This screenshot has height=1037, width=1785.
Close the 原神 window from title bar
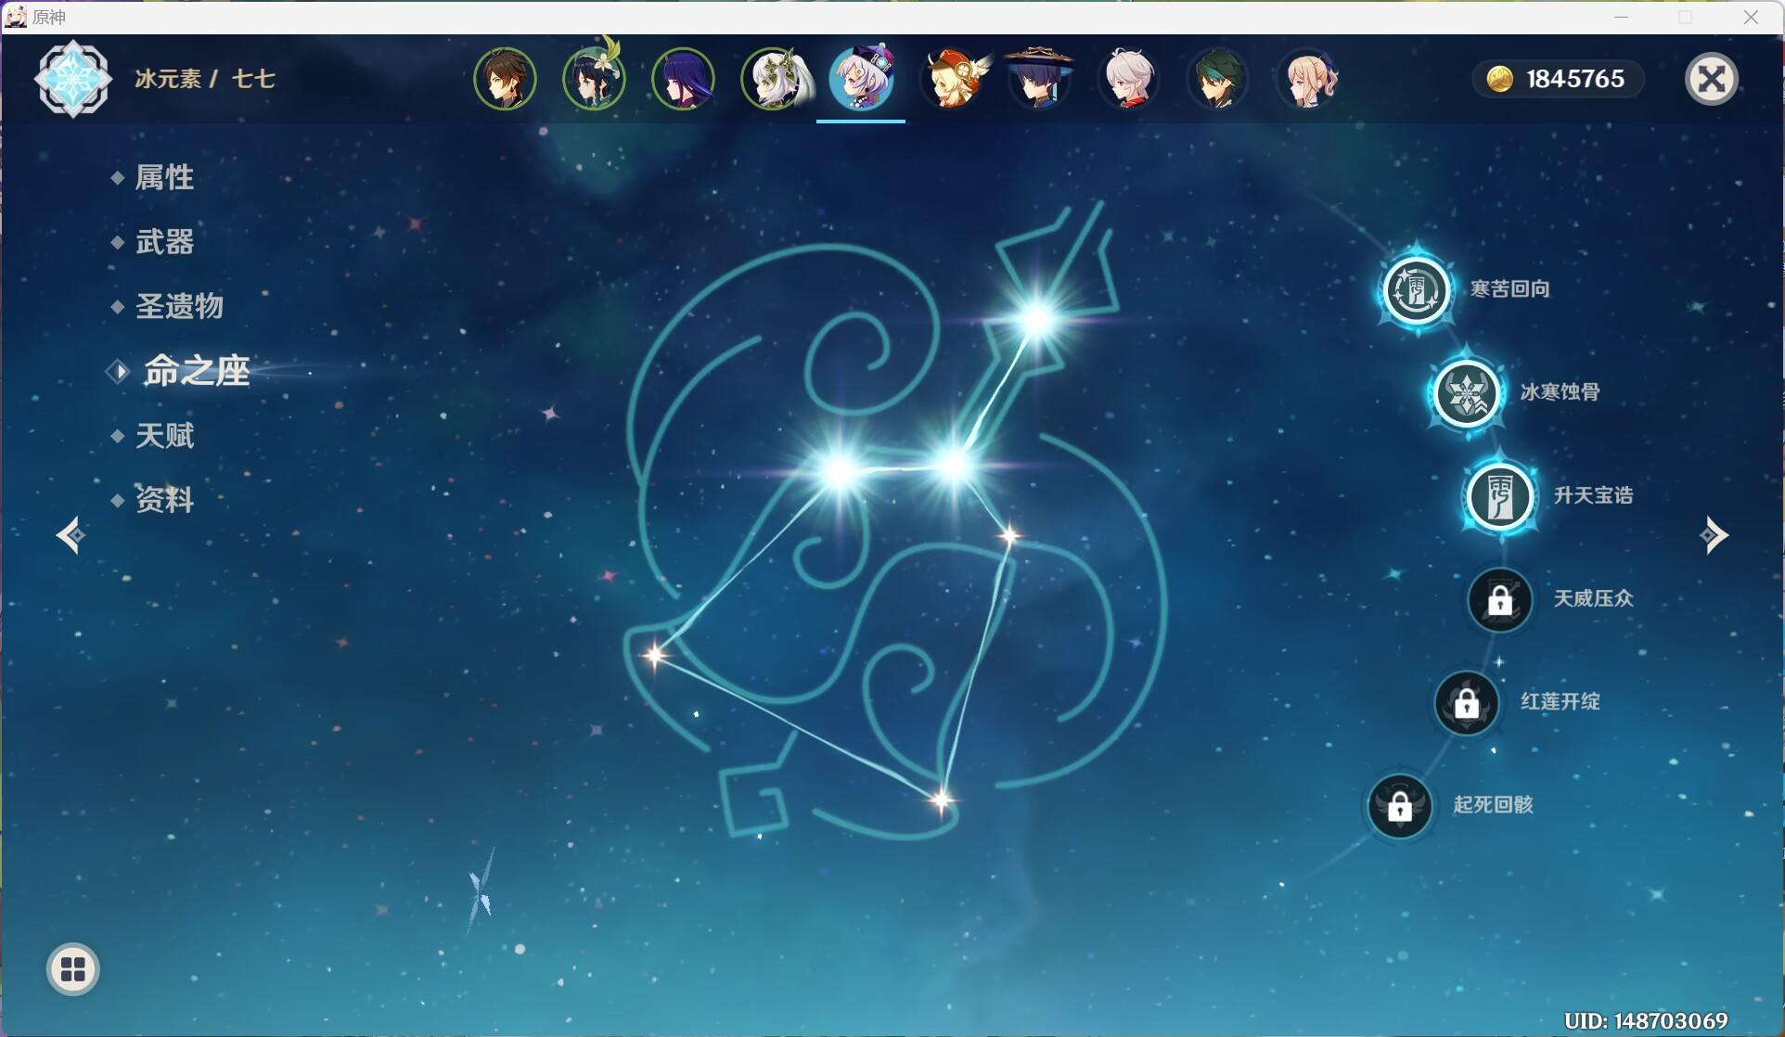click(1751, 17)
